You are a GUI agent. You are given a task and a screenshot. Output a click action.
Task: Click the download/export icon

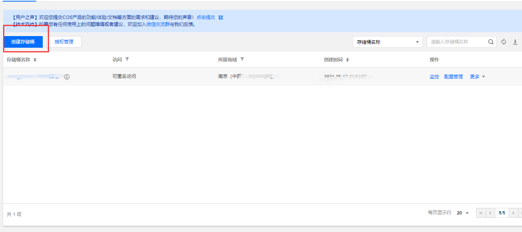(516, 42)
